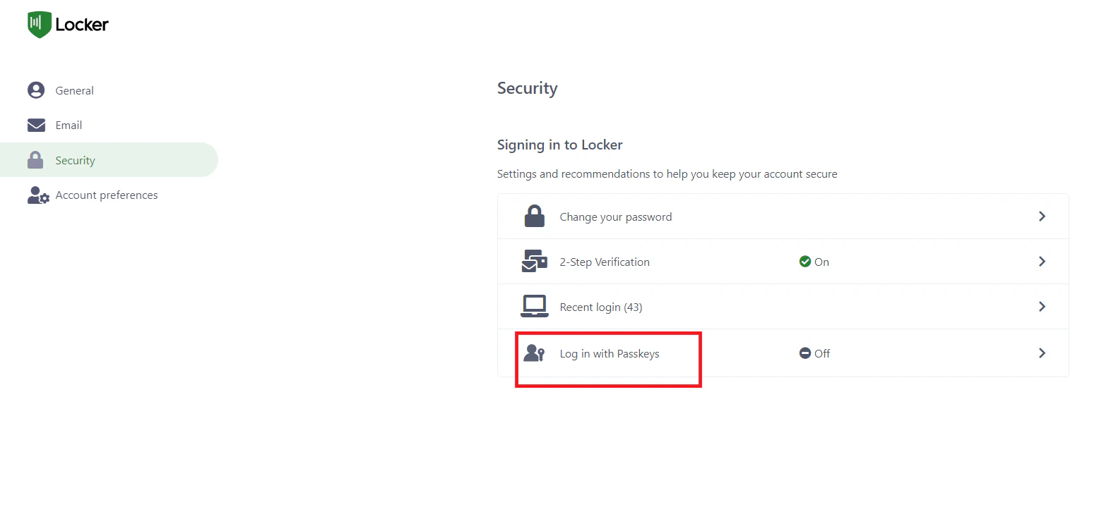
Task: Click the Log in with Passkeys key-person icon
Action: coord(535,353)
